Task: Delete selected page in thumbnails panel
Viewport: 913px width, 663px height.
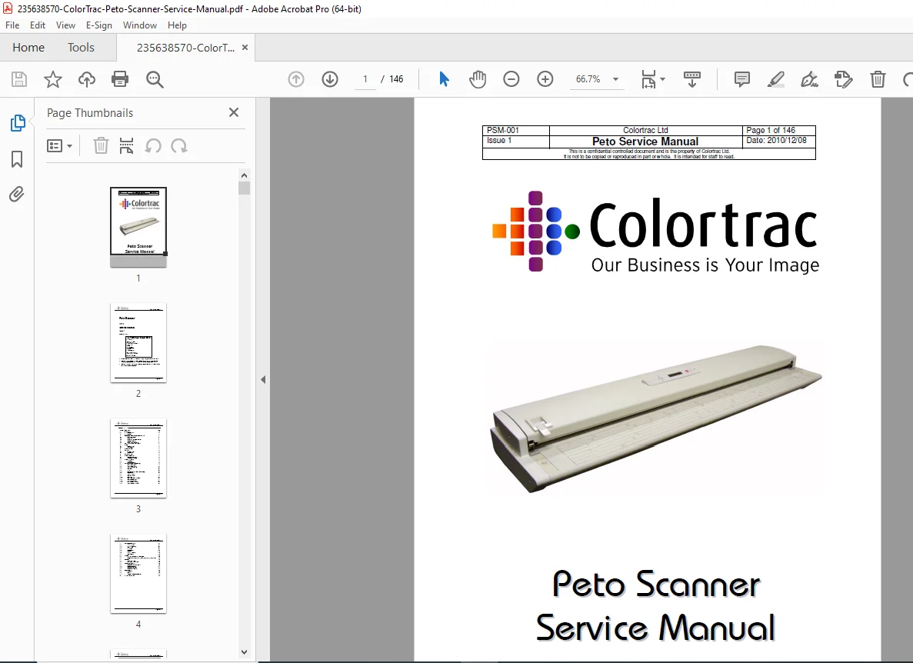Action: (102, 145)
